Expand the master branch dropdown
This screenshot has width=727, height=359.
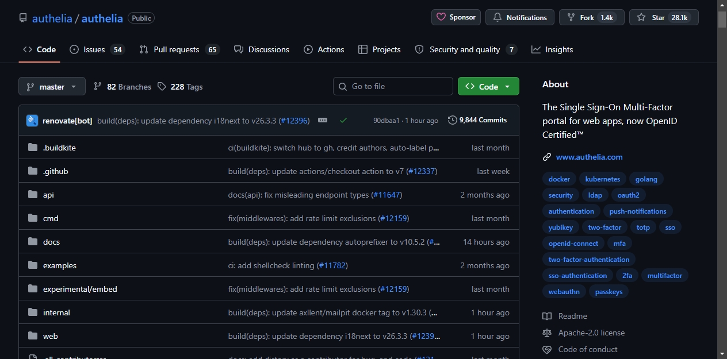(x=52, y=86)
